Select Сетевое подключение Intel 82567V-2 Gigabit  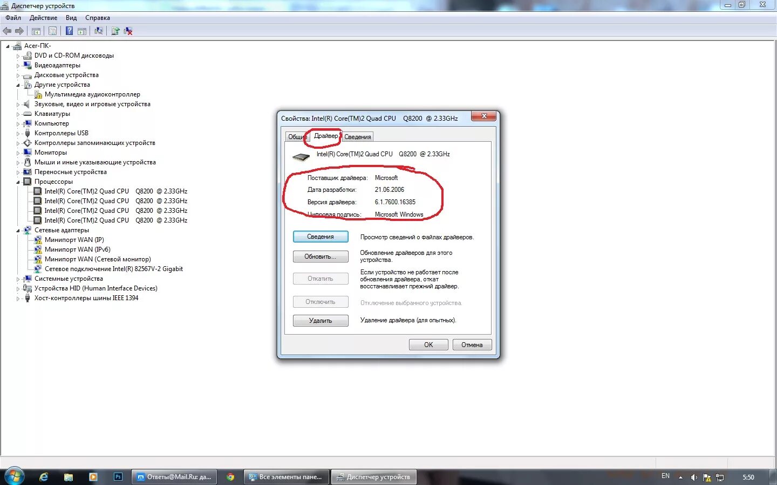[113, 269]
